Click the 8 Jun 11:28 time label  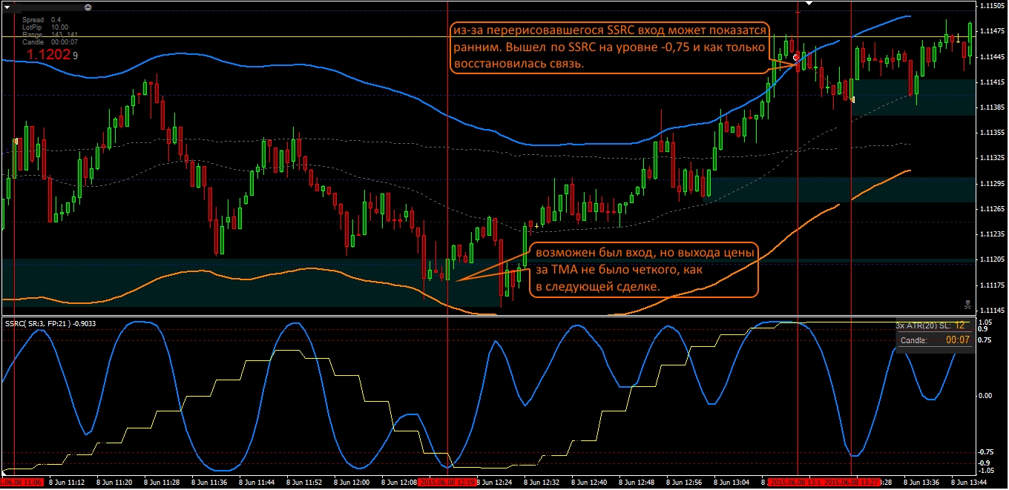pyautogui.click(x=162, y=483)
